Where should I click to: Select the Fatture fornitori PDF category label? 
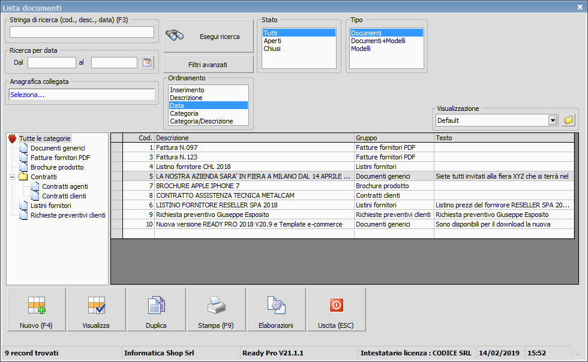(61, 158)
